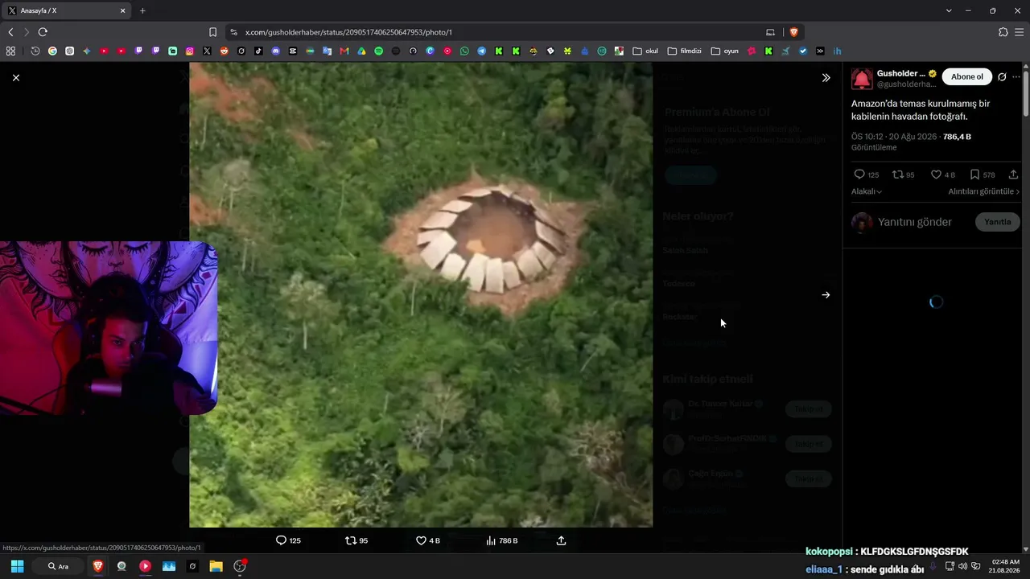The image size is (1030, 579).
Task: Open the taskbar clock showing 02:48 AM
Action: coord(1006,566)
